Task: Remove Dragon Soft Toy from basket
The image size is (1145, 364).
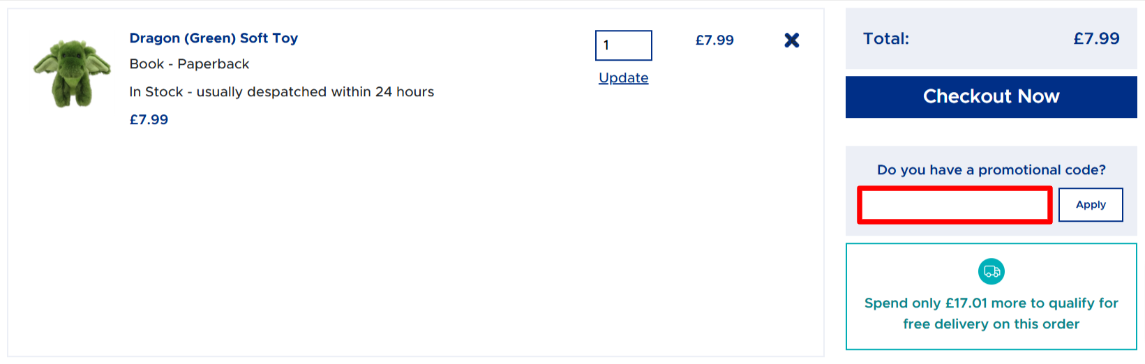Action: [x=791, y=40]
